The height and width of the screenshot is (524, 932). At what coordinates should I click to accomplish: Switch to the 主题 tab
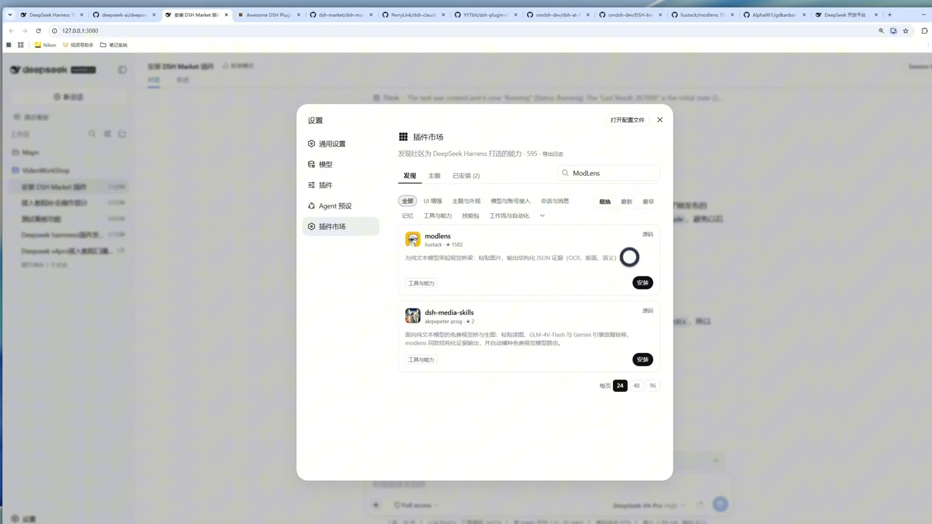[x=434, y=176]
